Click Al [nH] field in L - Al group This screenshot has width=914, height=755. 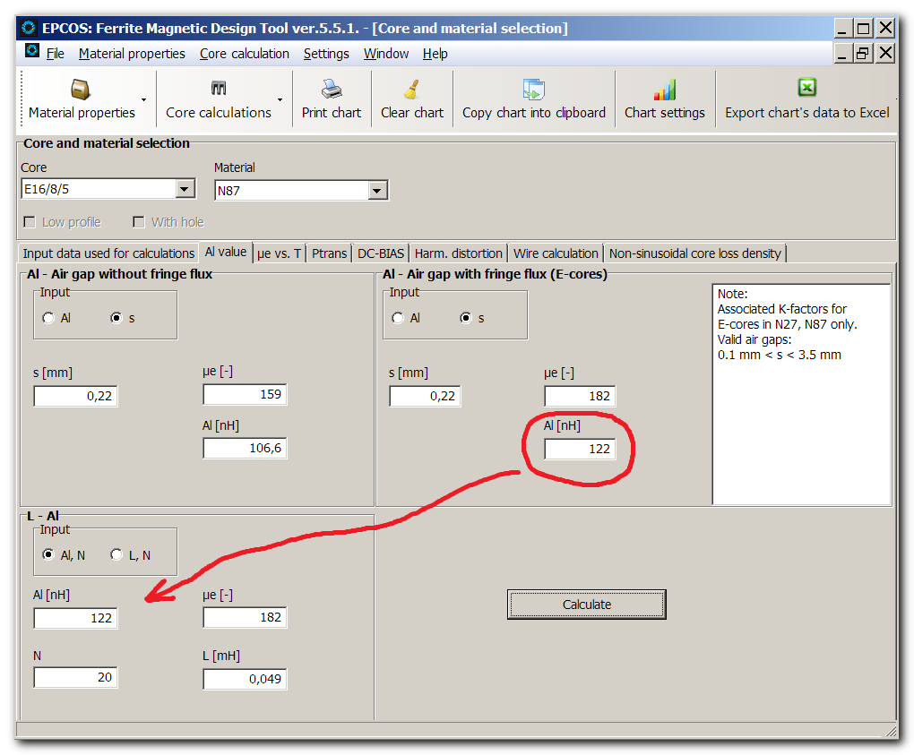click(x=76, y=618)
